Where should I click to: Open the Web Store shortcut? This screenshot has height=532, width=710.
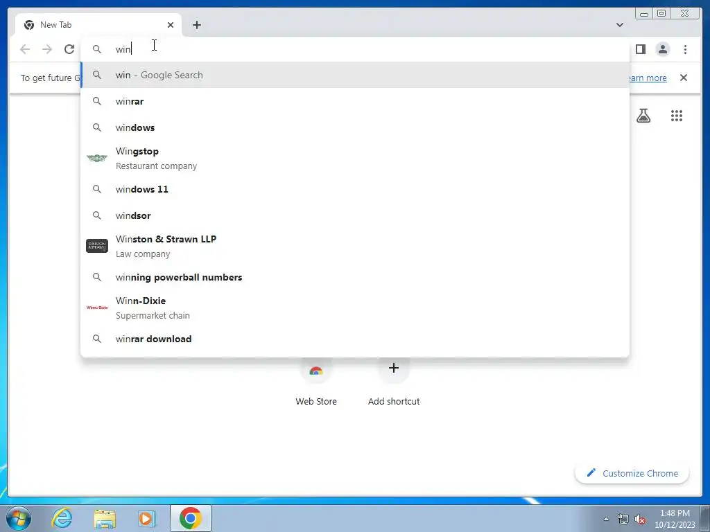[x=316, y=382]
